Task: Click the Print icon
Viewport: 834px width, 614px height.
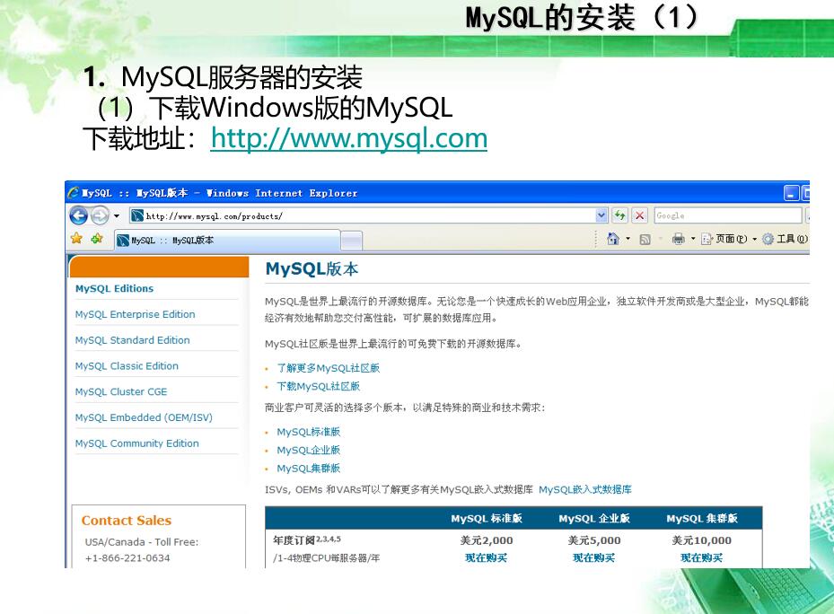Action: pos(678,239)
